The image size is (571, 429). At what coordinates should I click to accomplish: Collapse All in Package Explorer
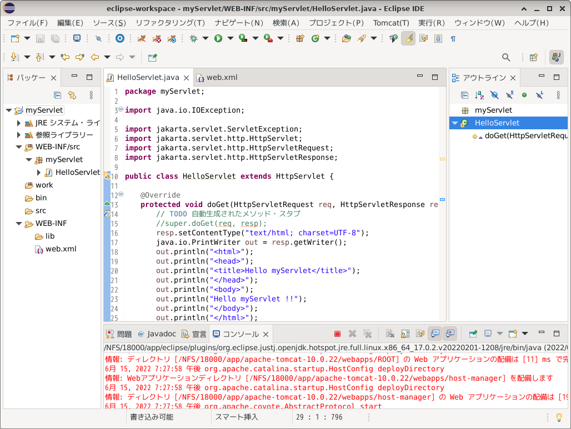pos(57,95)
